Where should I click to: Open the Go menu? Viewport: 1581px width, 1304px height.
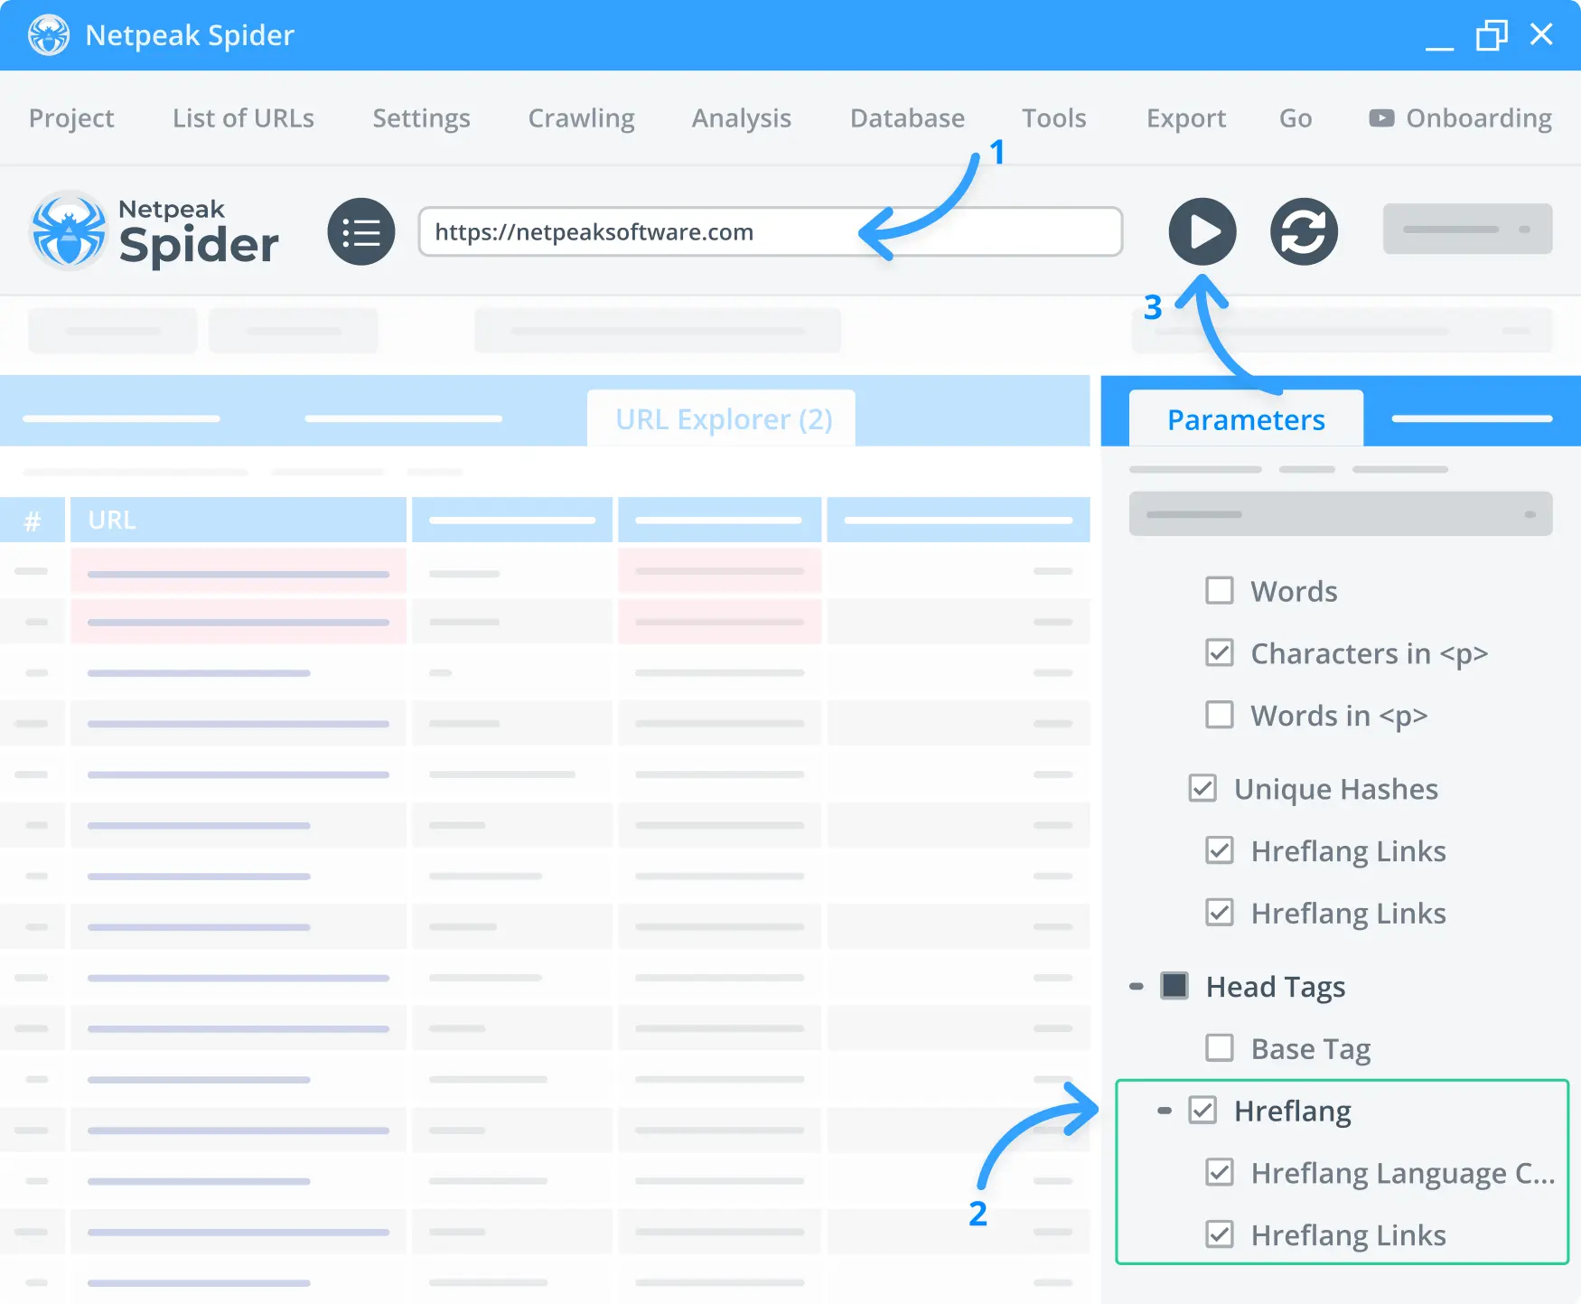pos(1296,118)
